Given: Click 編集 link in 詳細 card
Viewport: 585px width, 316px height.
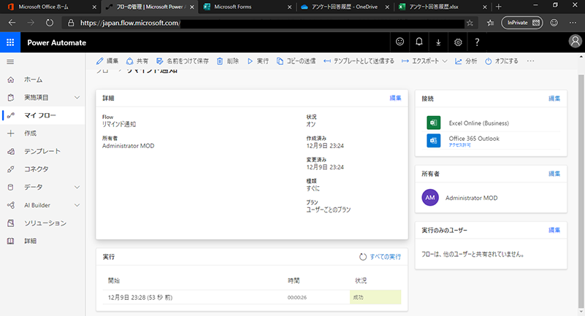Looking at the screenshot, I should [395, 98].
